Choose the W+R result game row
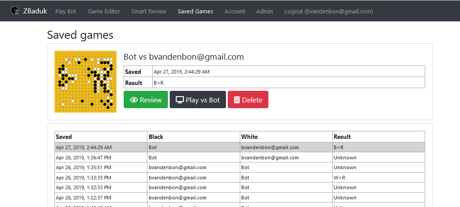Image resolution: width=460 pixels, height=207 pixels. [239, 178]
